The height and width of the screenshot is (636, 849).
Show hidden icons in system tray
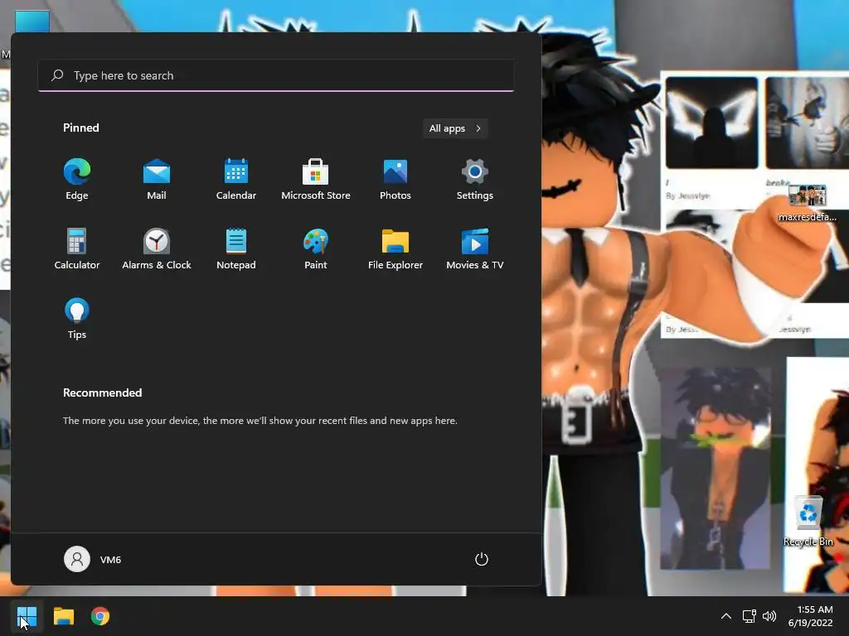(726, 616)
